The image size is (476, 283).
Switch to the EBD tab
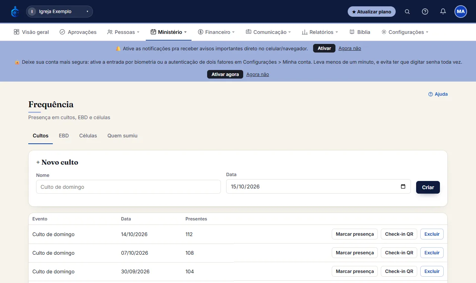64,136
